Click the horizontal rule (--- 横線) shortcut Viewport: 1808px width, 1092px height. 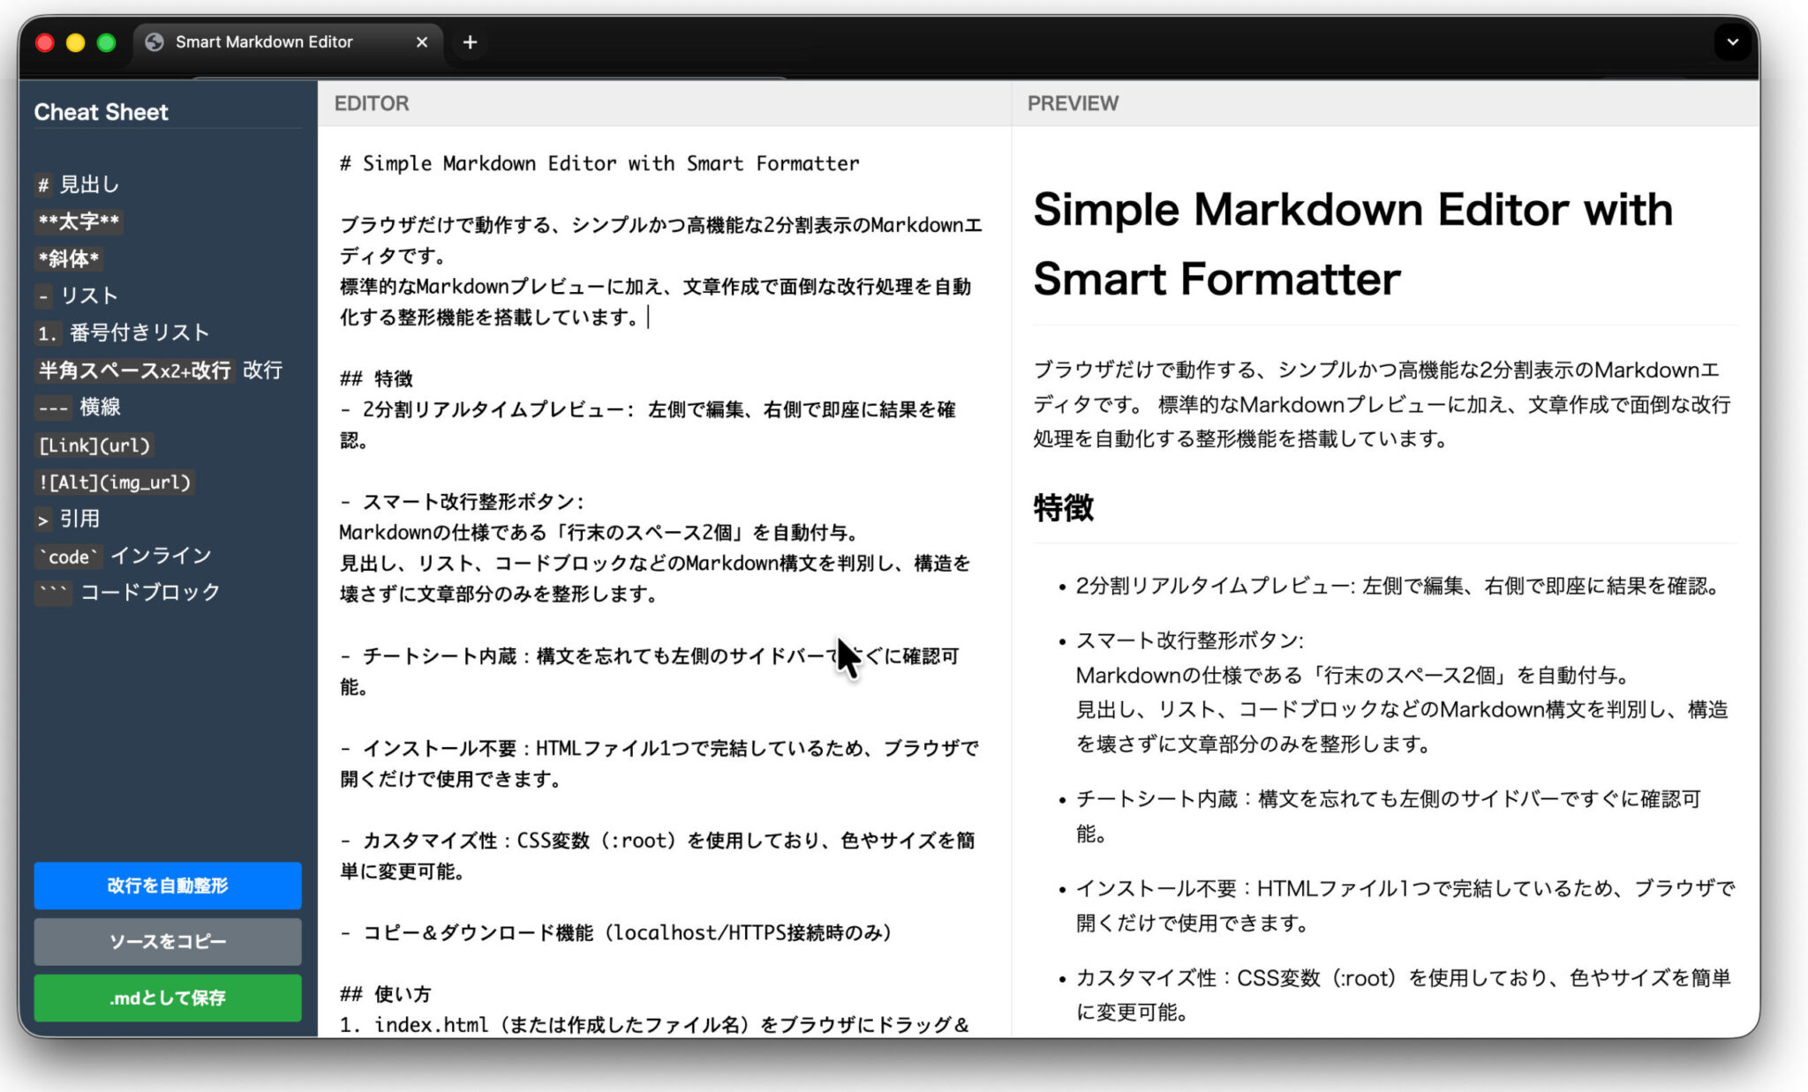(x=78, y=408)
